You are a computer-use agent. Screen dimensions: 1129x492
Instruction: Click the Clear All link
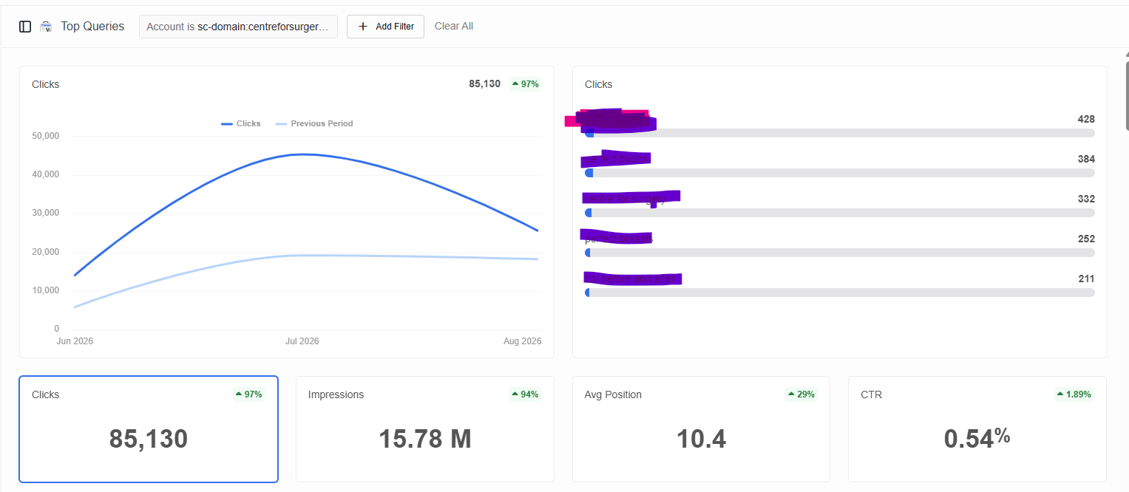pyautogui.click(x=454, y=27)
